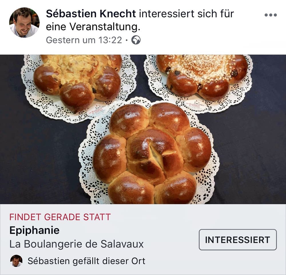Open the three-dot post options menu
The width and height of the screenshot is (286, 275).
271,15
